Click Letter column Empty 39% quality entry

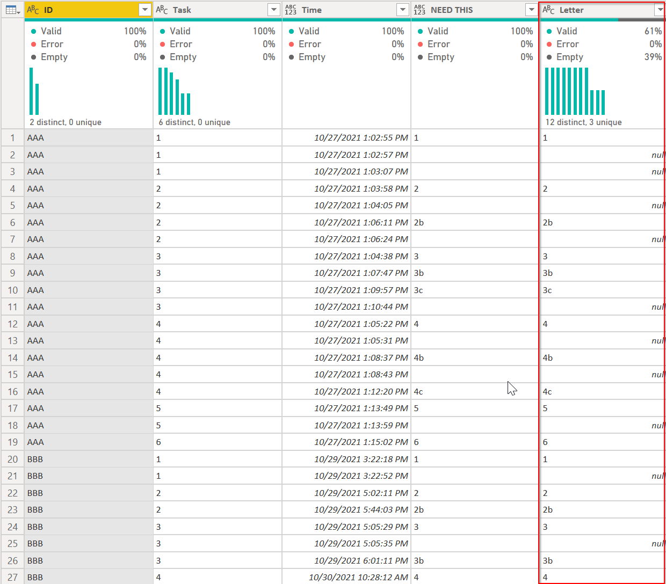[604, 57]
